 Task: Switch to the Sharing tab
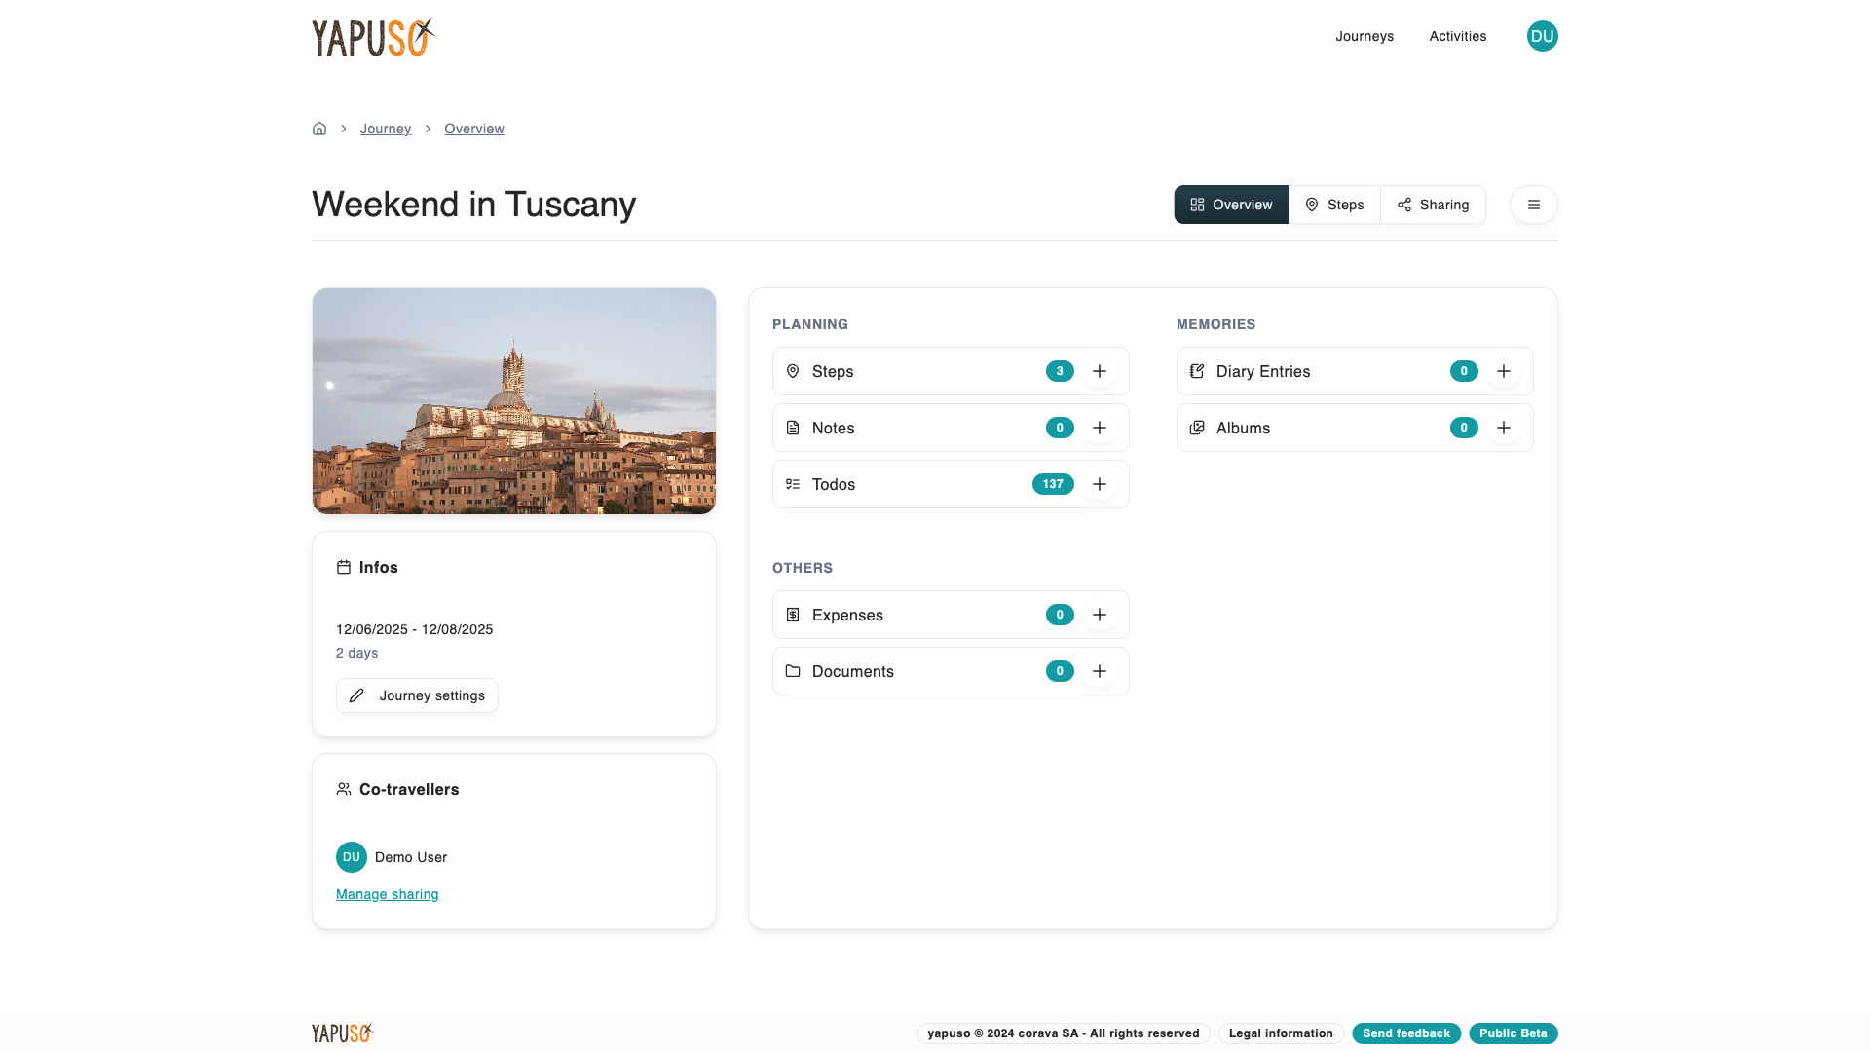pyautogui.click(x=1433, y=205)
